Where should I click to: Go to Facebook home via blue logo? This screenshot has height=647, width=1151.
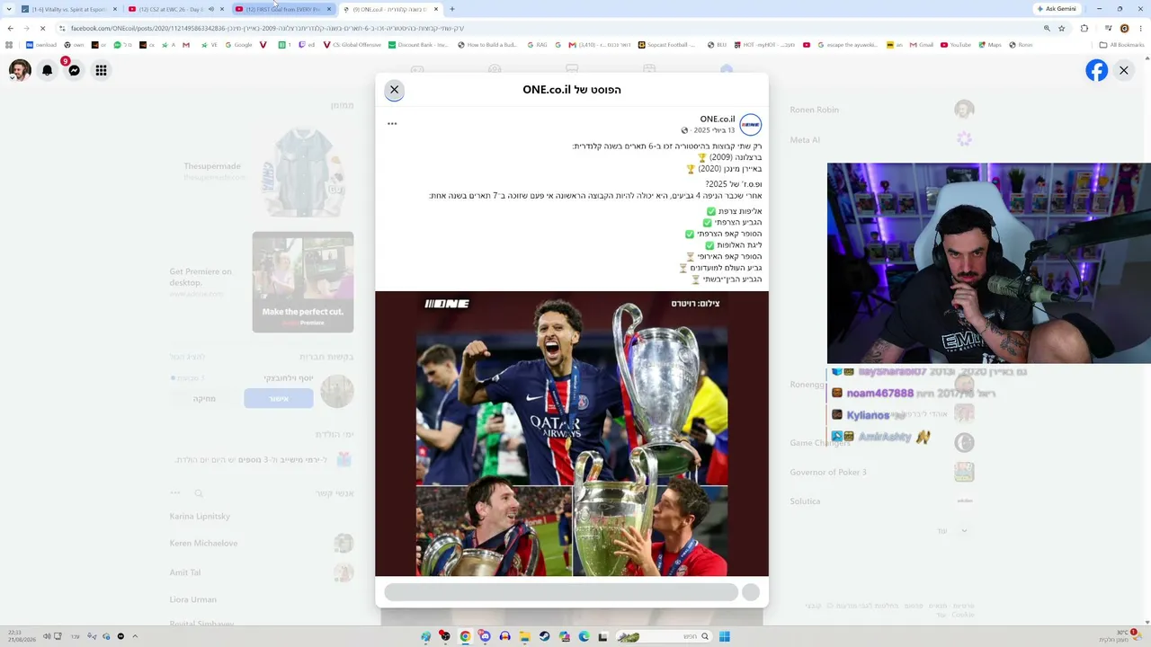tap(1096, 70)
